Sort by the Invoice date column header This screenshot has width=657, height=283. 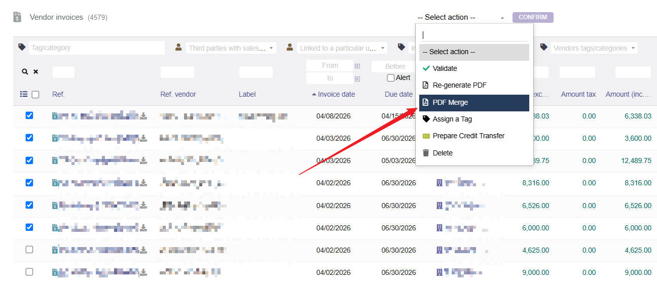click(x=336, y=94)
